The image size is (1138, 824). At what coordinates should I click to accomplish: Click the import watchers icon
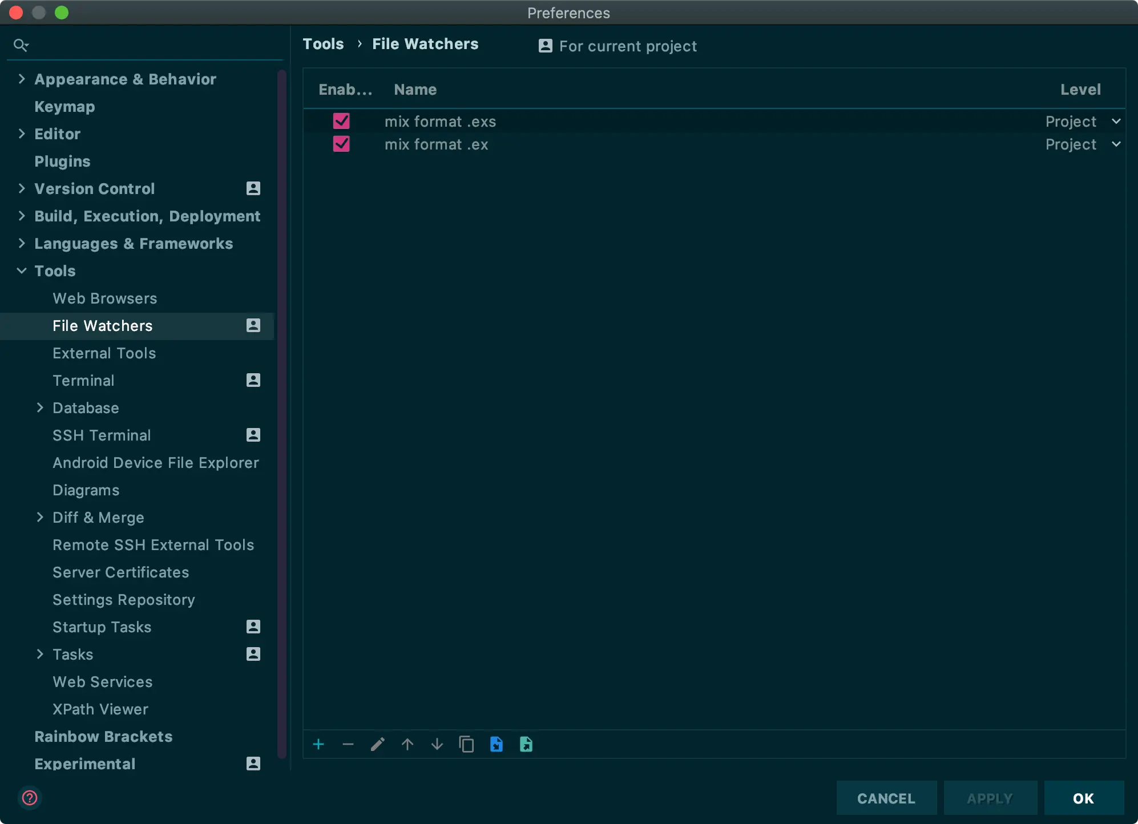pos(497,744)
